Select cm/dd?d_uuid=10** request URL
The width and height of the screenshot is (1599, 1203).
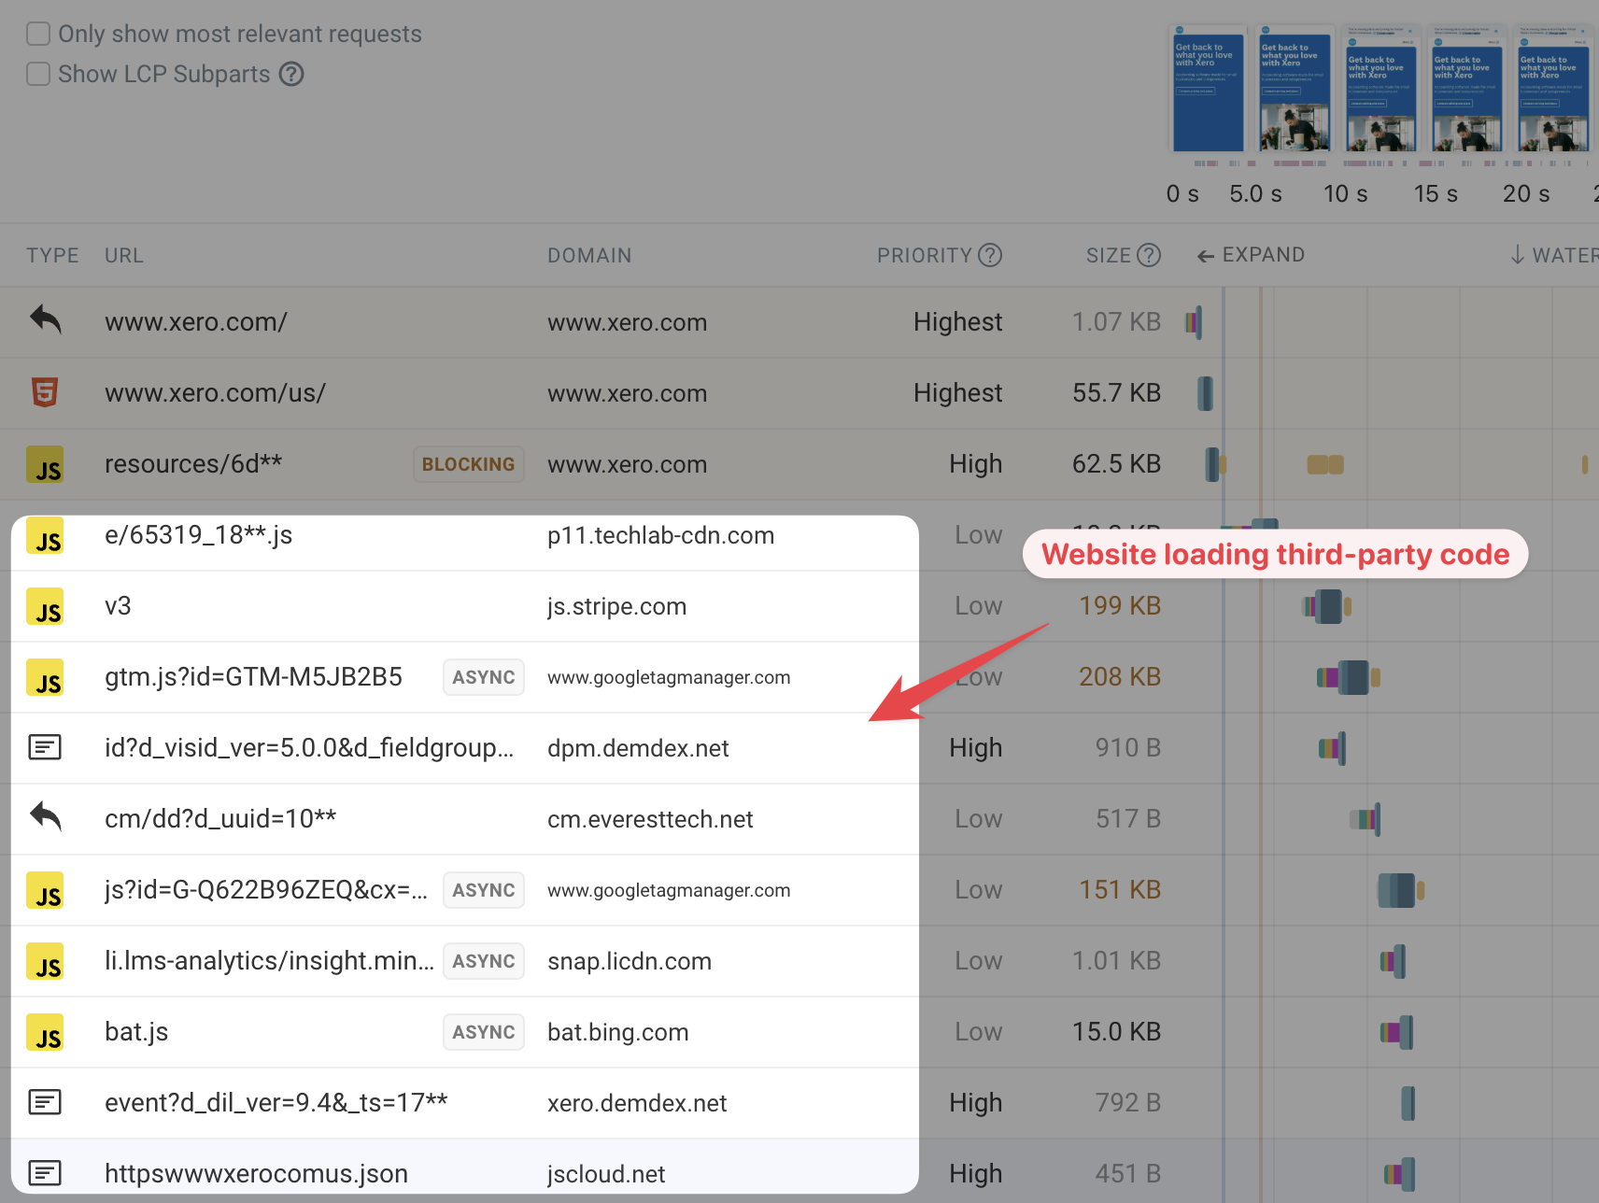220,819
